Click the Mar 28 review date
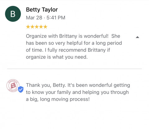This screenshot has width=149, height=129. pyautogui.click(x=34, y=18)
